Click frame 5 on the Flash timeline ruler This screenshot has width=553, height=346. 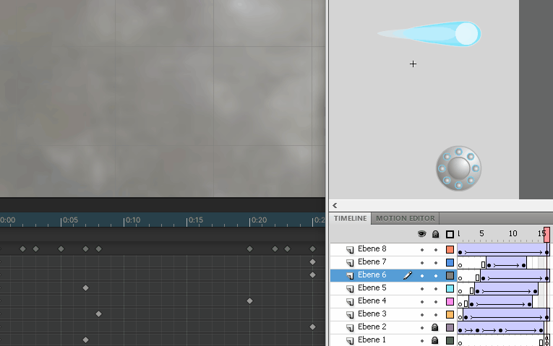[481, 233]
